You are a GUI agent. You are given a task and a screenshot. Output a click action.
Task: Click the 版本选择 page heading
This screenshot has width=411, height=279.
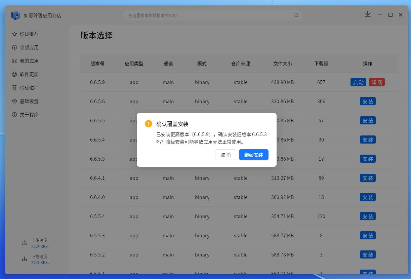pos(96,35)
